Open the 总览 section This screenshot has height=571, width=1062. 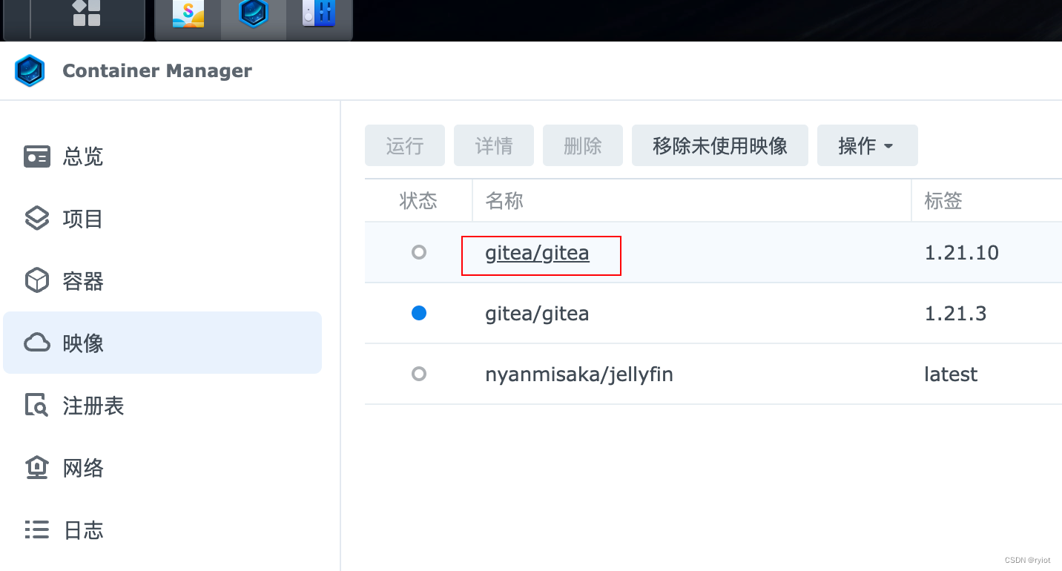pos(162,156)
